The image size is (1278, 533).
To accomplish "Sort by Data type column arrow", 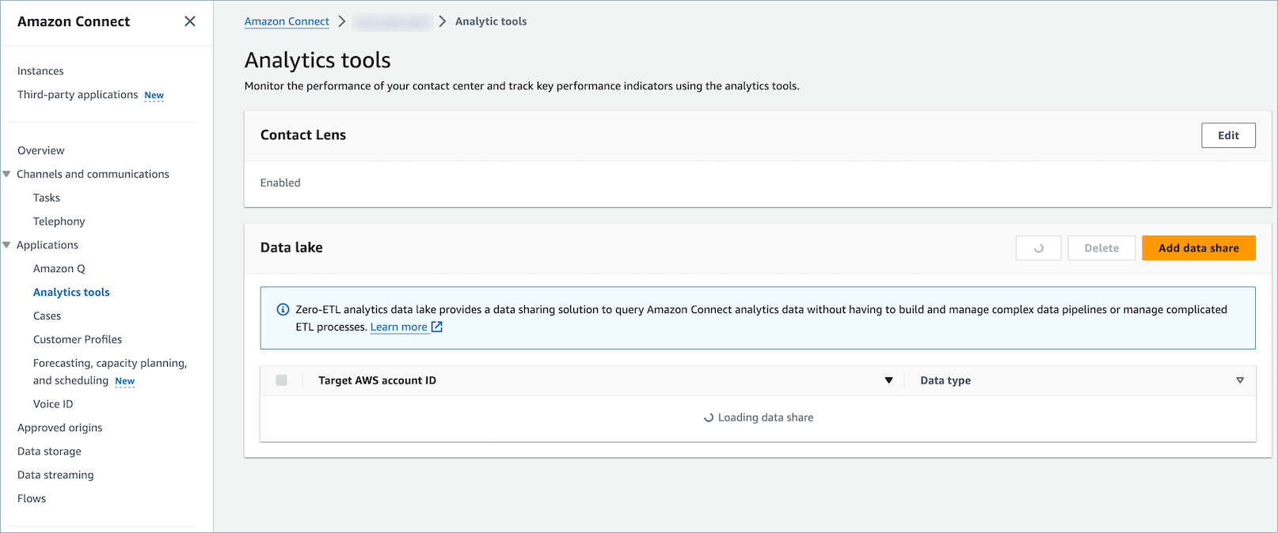I will pyautogui.click(x=1240, y=380).
